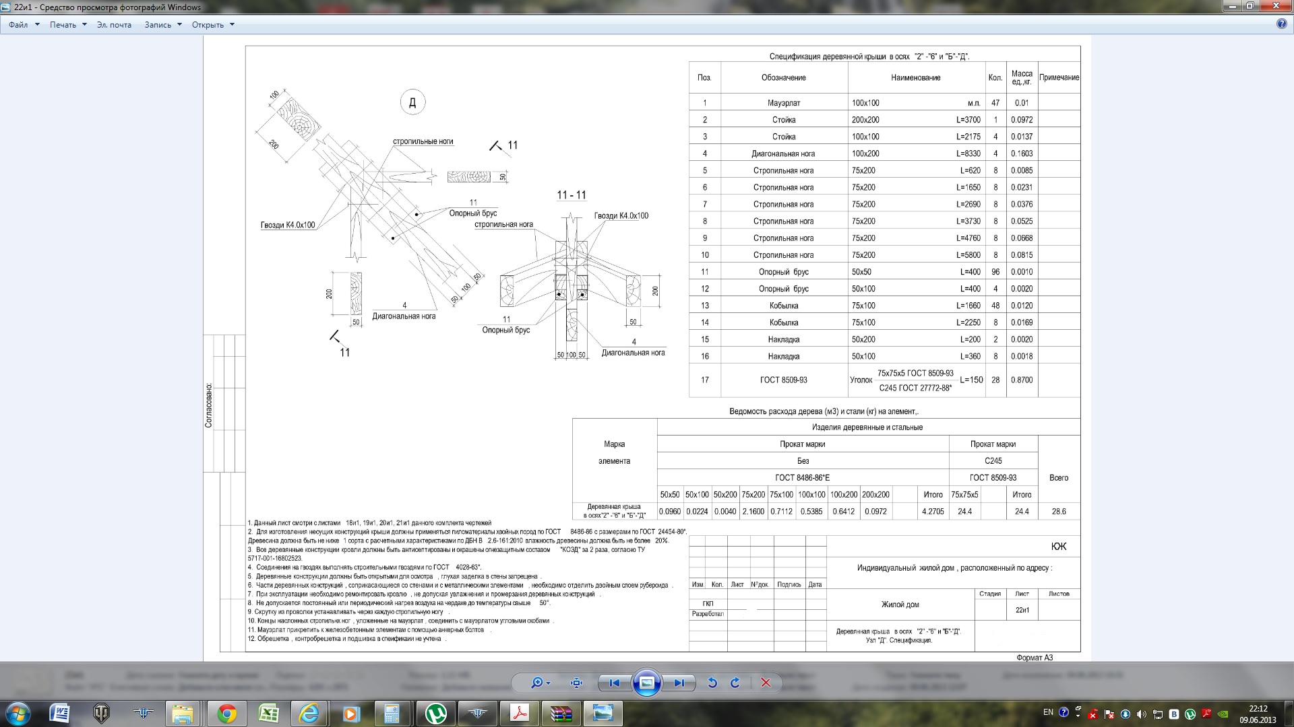1294x727 pixels.
Task: Open the volume control in the tray
Action: pyautogui.click(x=1141, y=714)
